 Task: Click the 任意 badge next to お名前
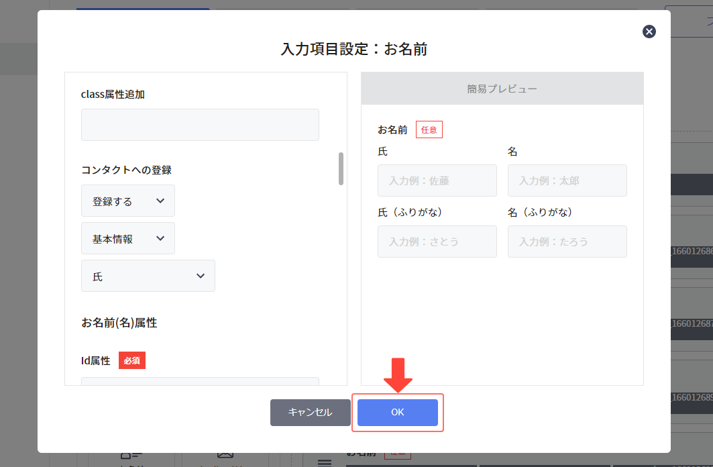(429, 129)
